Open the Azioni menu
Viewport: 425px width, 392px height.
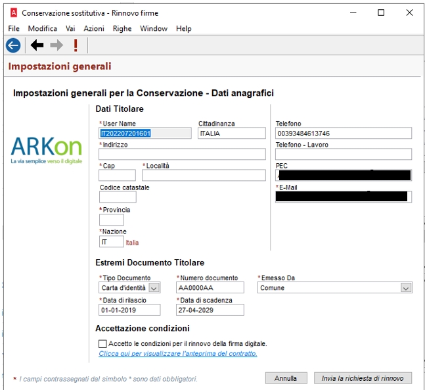coord(94,28)
